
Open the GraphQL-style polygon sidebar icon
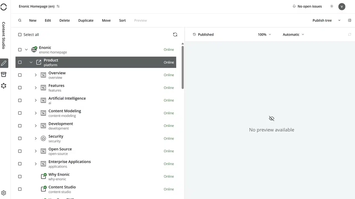4,86
